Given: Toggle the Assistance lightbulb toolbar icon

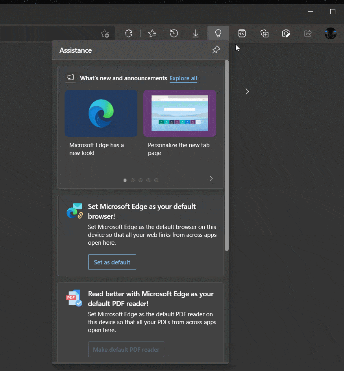Looking at the screenshot, I should tap(218, 33).
